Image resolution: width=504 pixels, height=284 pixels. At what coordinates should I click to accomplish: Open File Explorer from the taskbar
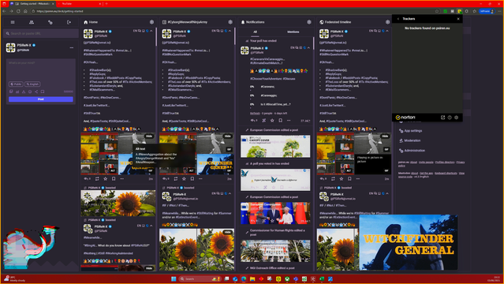pos(252,278)
